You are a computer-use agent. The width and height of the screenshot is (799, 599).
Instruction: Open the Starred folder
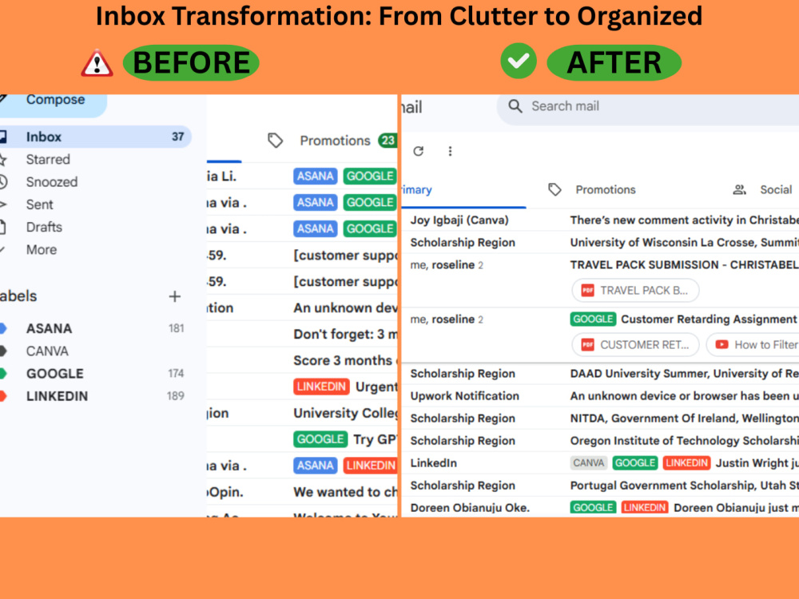click(x=48, y=160)
